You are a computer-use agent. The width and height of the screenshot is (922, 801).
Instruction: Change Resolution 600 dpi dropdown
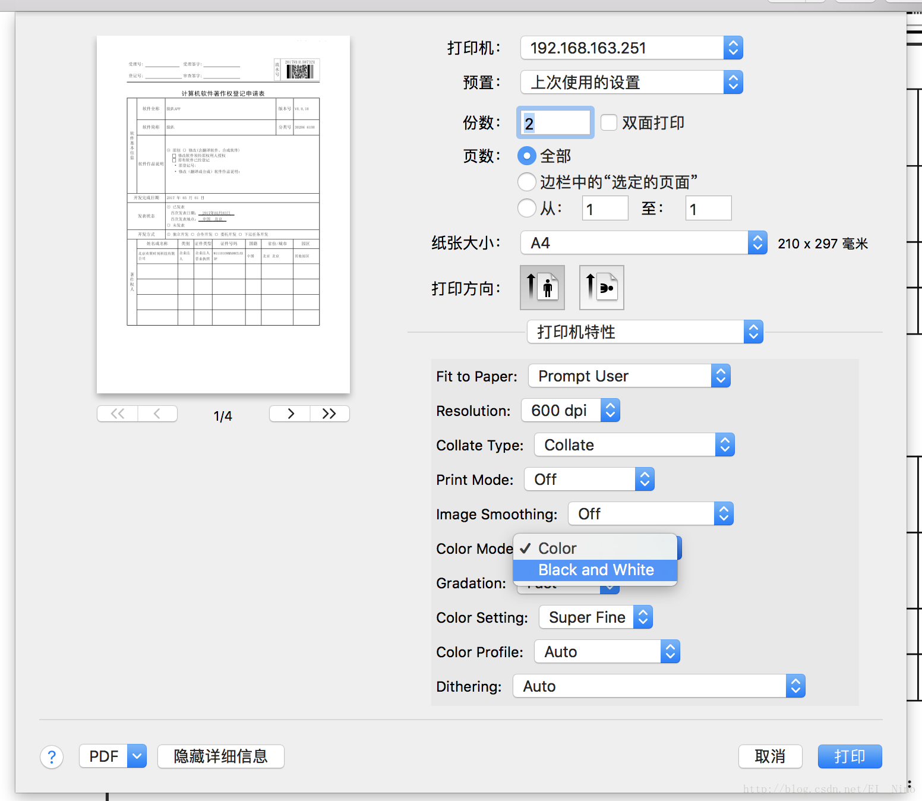coord(570,410)
